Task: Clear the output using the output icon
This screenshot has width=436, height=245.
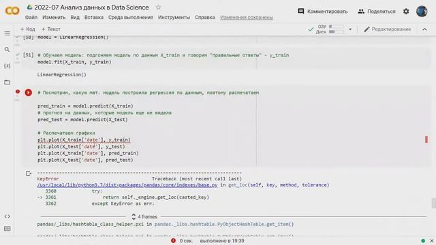Action: click(29, 174)
